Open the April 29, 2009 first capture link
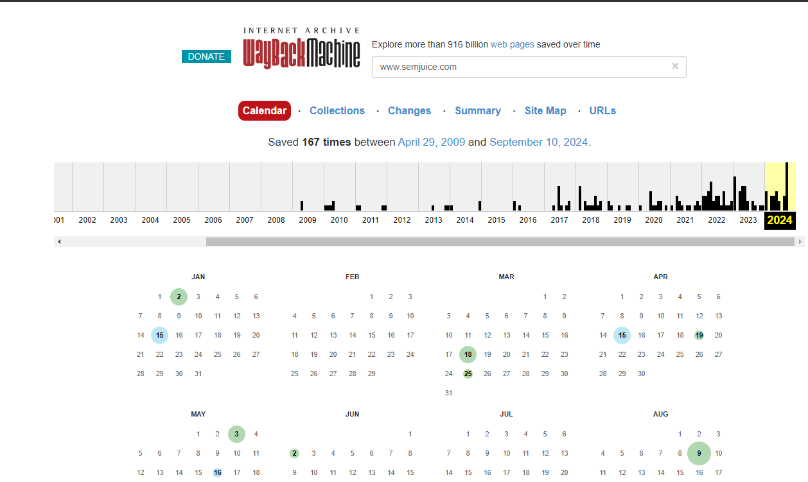The image size is (808, 482). [432, 142]
